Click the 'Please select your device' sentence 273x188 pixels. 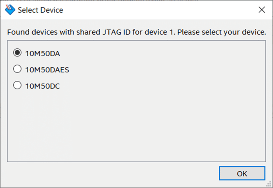222,32
